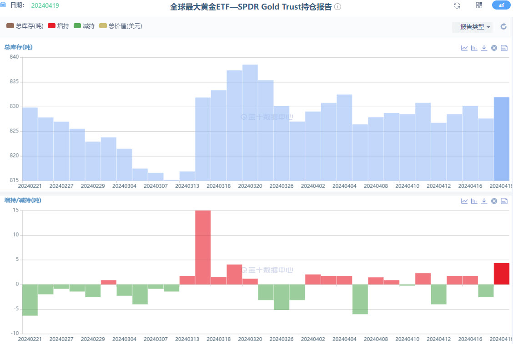This screenshot has width=513, height=344.
Task: Select the first green bar in 增持/减持 chart
Action: (30, 300)
